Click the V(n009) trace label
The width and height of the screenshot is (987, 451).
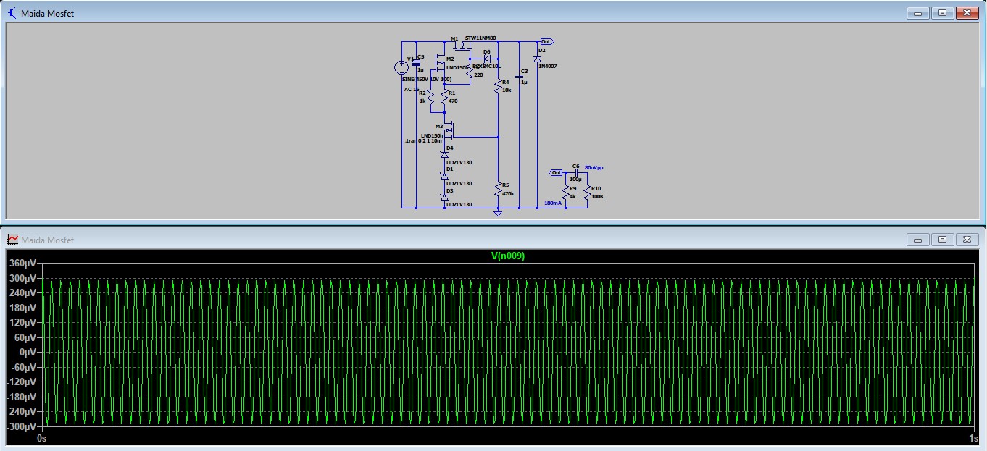tap(507, 256)
